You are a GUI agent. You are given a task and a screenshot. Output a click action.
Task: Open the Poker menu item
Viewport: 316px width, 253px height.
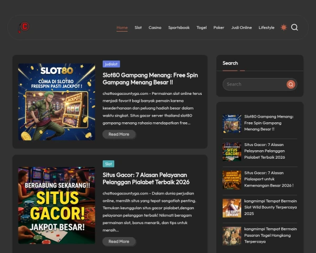click(x=219, y=27)
